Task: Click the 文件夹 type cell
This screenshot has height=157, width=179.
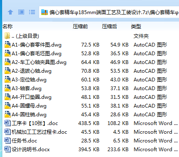Action: (141, 36)
